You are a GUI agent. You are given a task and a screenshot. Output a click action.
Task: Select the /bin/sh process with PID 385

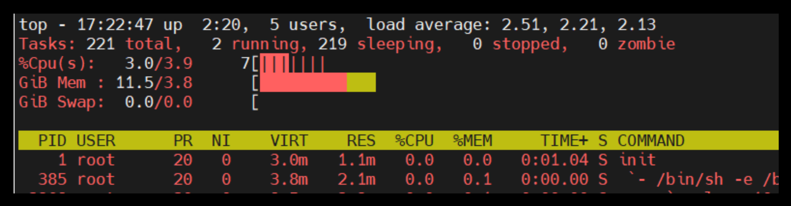pos(689,179)
